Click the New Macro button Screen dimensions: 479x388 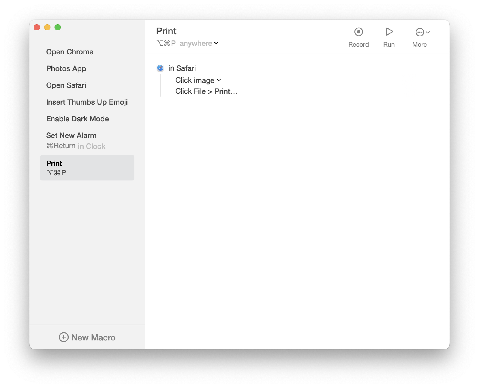(x=87, y=337)
